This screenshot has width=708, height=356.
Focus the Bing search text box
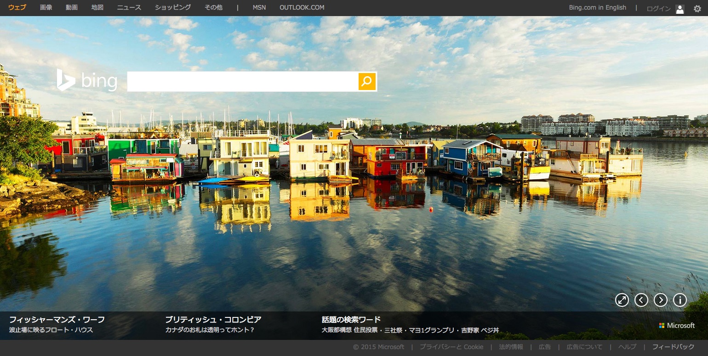click(242, 82)
